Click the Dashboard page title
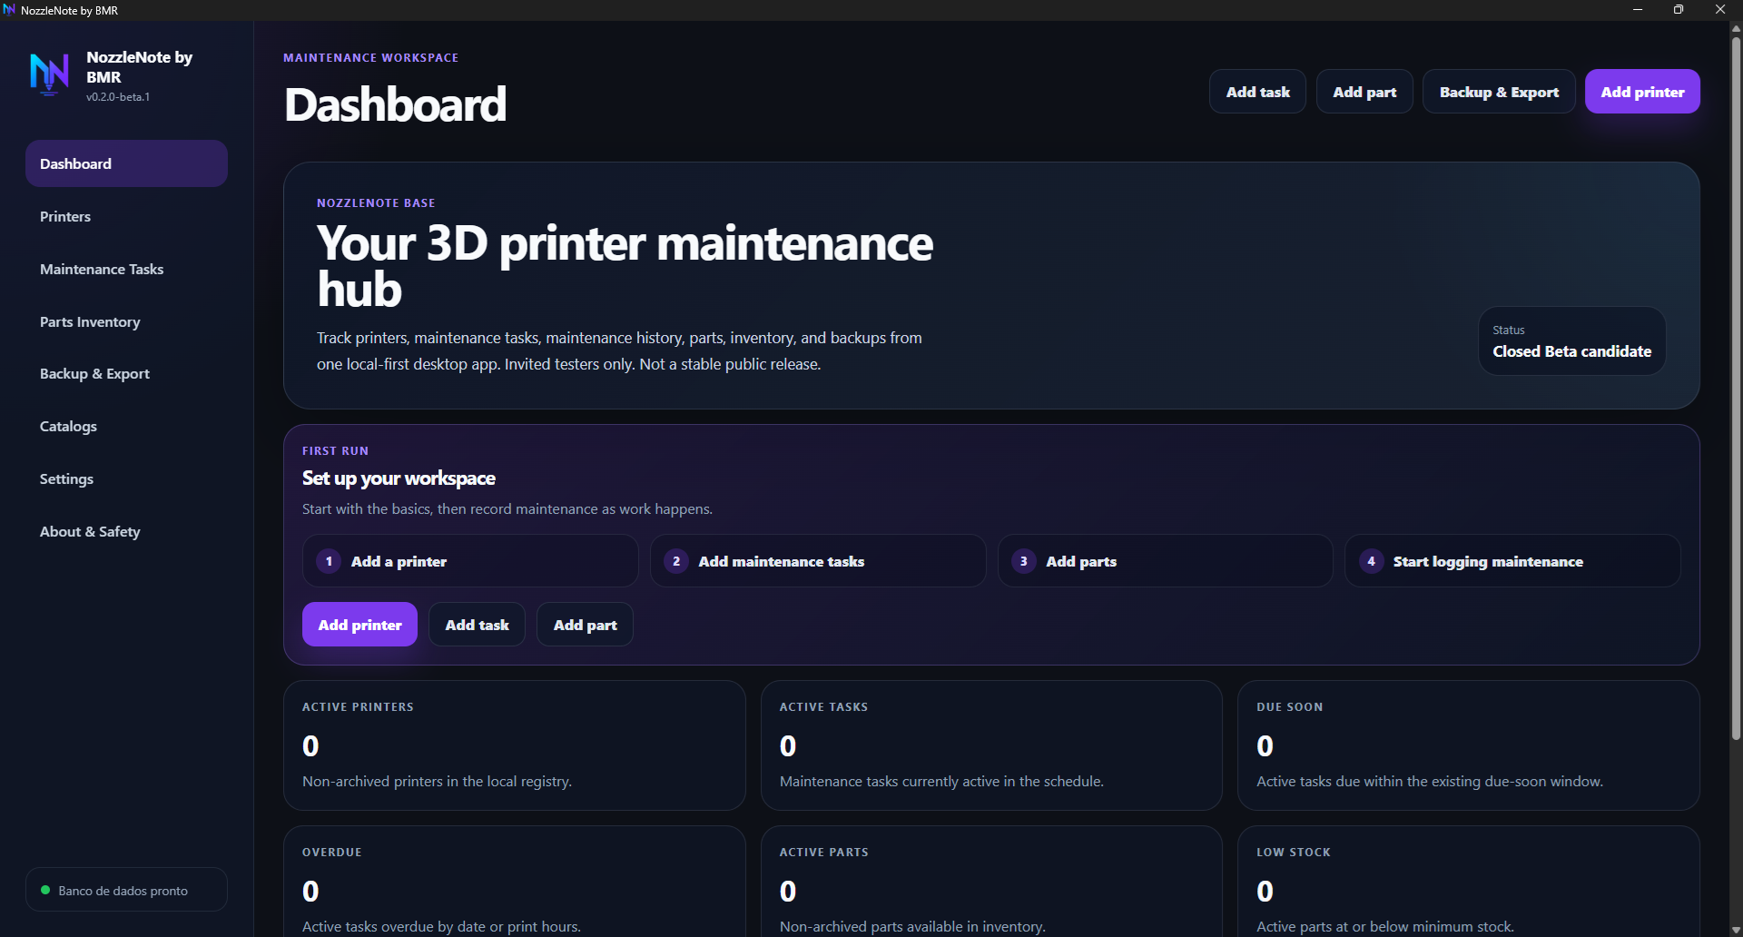 pyautogui.click(x=395, y=104)
